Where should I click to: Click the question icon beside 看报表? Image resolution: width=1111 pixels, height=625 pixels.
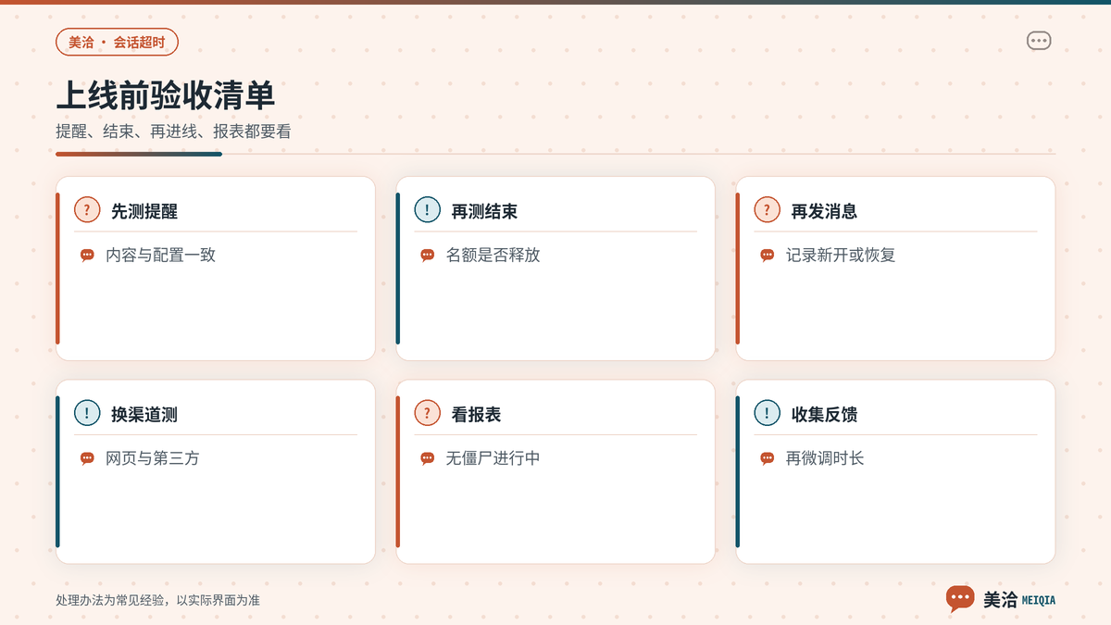pos(427,413)
